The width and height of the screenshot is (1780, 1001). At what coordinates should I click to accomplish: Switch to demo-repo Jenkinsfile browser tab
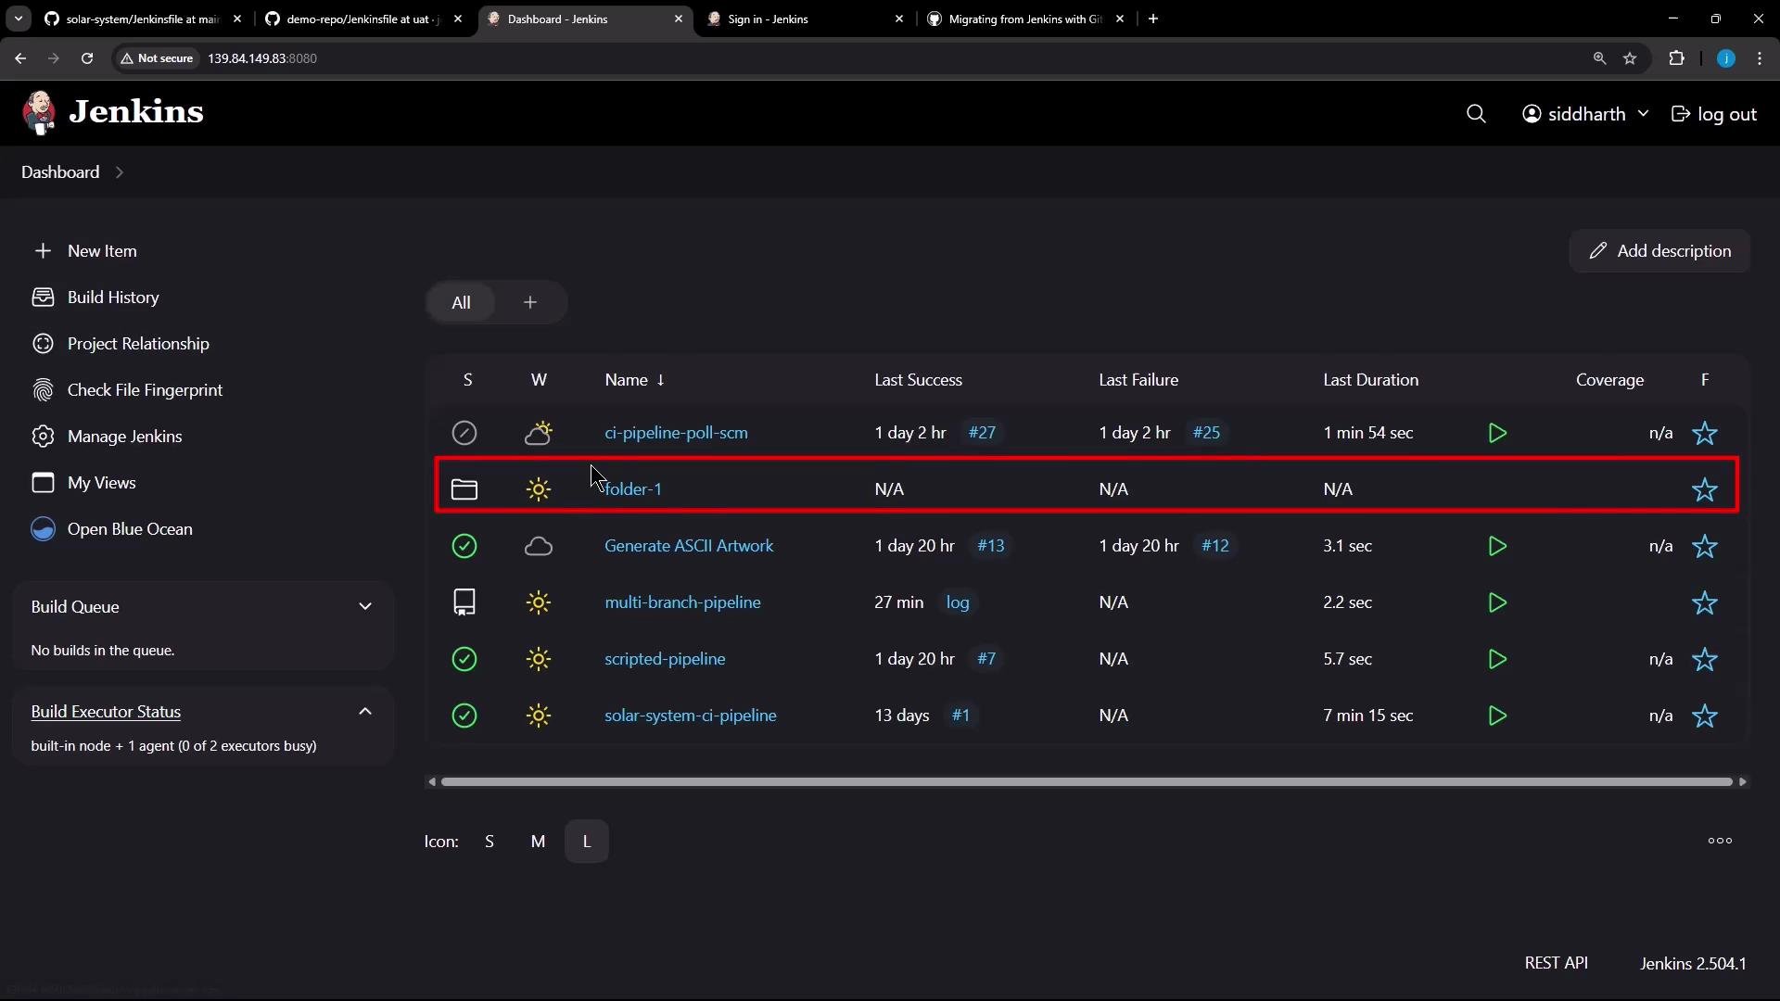click(364, 19)
